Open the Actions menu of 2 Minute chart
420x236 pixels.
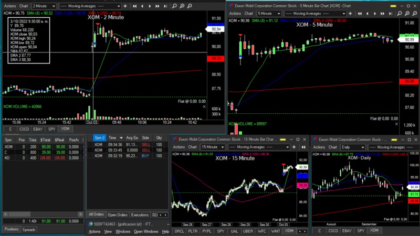pos(10,6)
